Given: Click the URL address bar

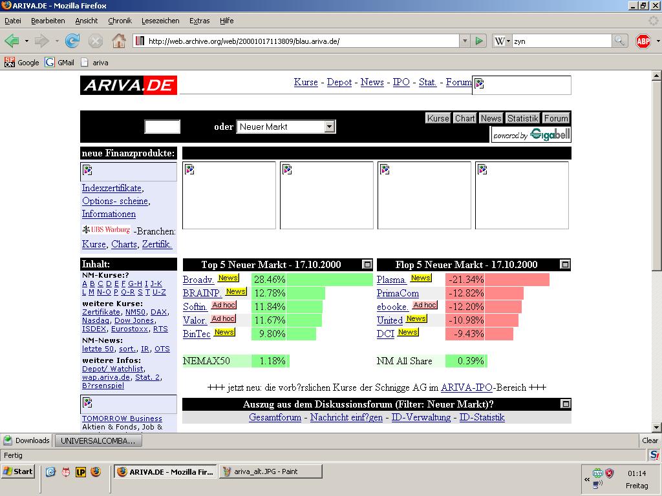Looking at the screenshot, I should pyautogui.click(x=295, y=41).
